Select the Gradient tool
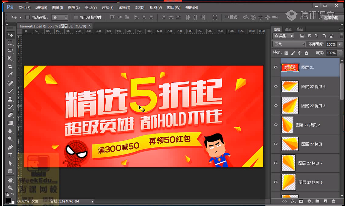Viewport: 345px width, 206px height. coord(10,123)
